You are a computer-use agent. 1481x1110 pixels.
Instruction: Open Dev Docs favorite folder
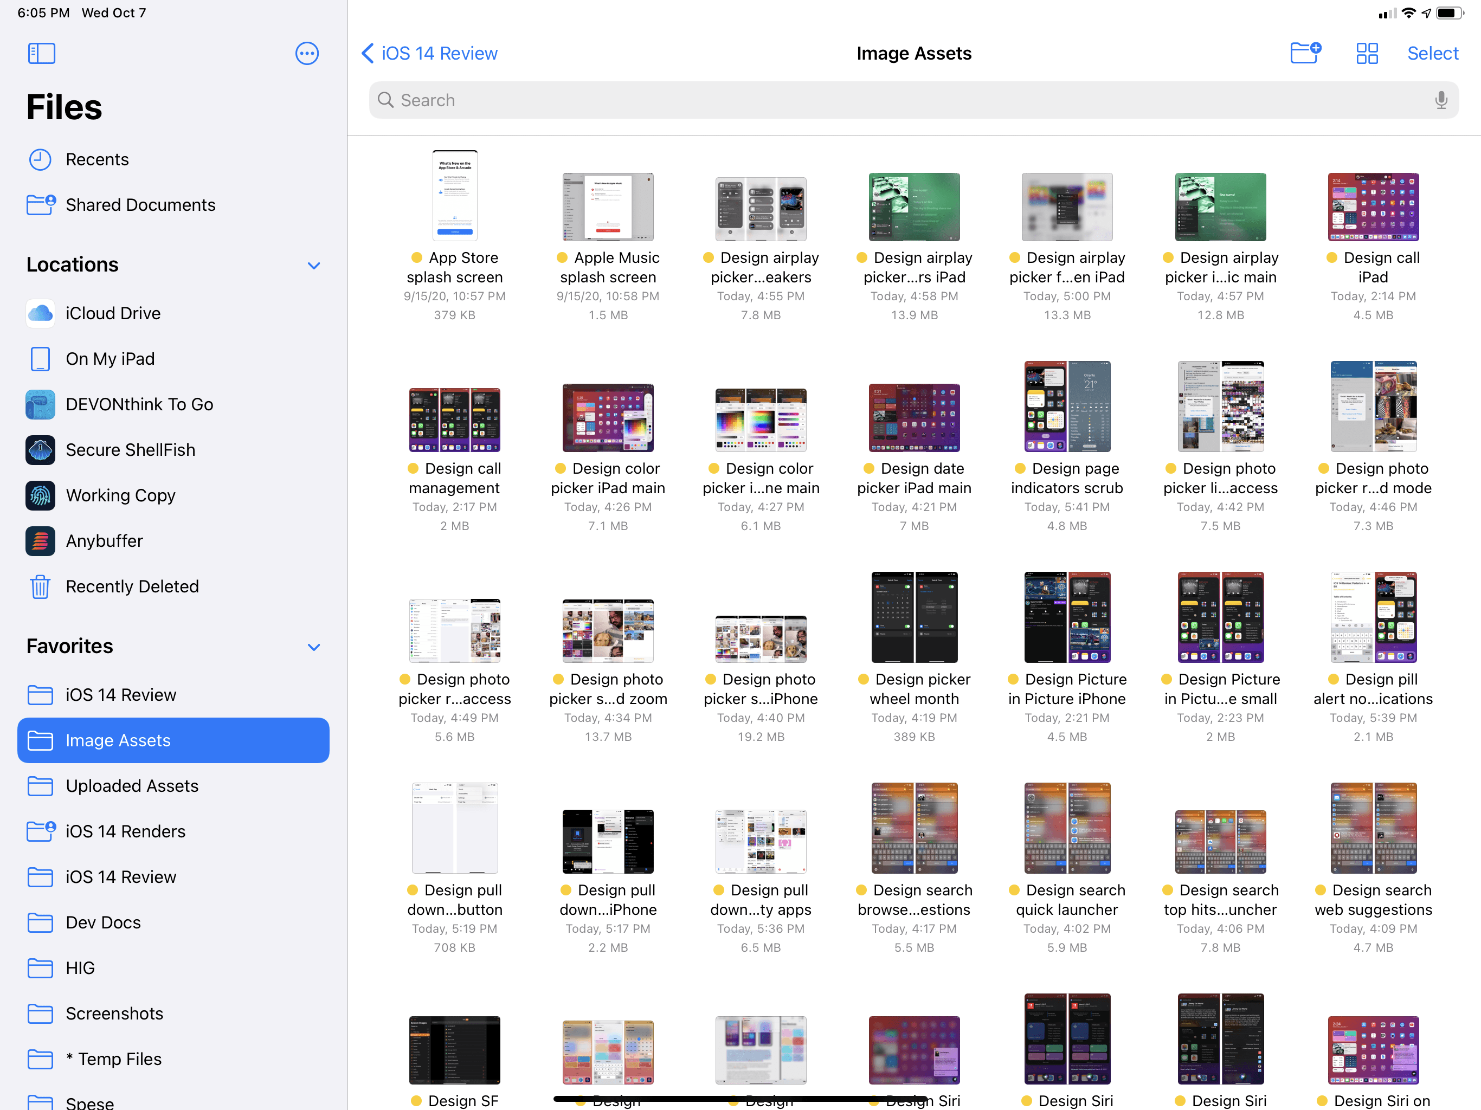pos(173,922)
